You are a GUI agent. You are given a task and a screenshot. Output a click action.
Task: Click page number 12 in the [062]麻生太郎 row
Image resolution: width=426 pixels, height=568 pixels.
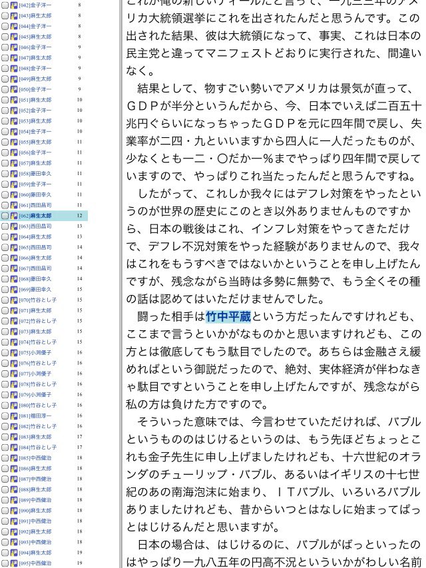(x=80, y=216)
